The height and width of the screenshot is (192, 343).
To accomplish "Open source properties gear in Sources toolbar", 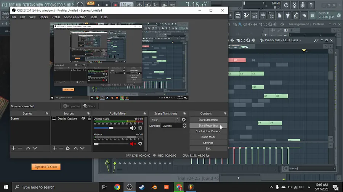I will (x=68, y=148).
